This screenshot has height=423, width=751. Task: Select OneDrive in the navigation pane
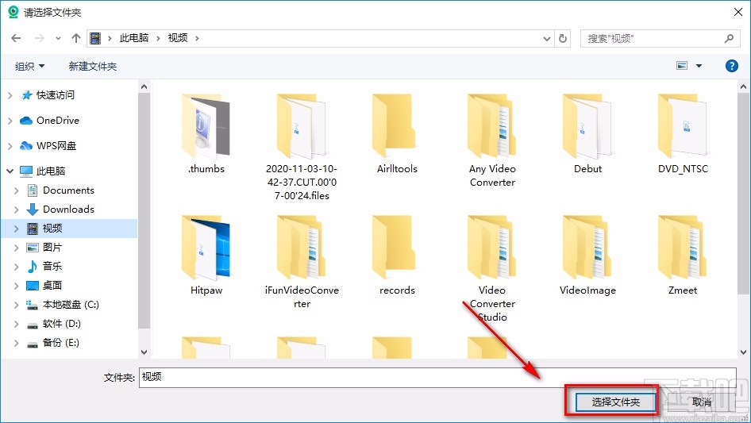tap(57, 121)
